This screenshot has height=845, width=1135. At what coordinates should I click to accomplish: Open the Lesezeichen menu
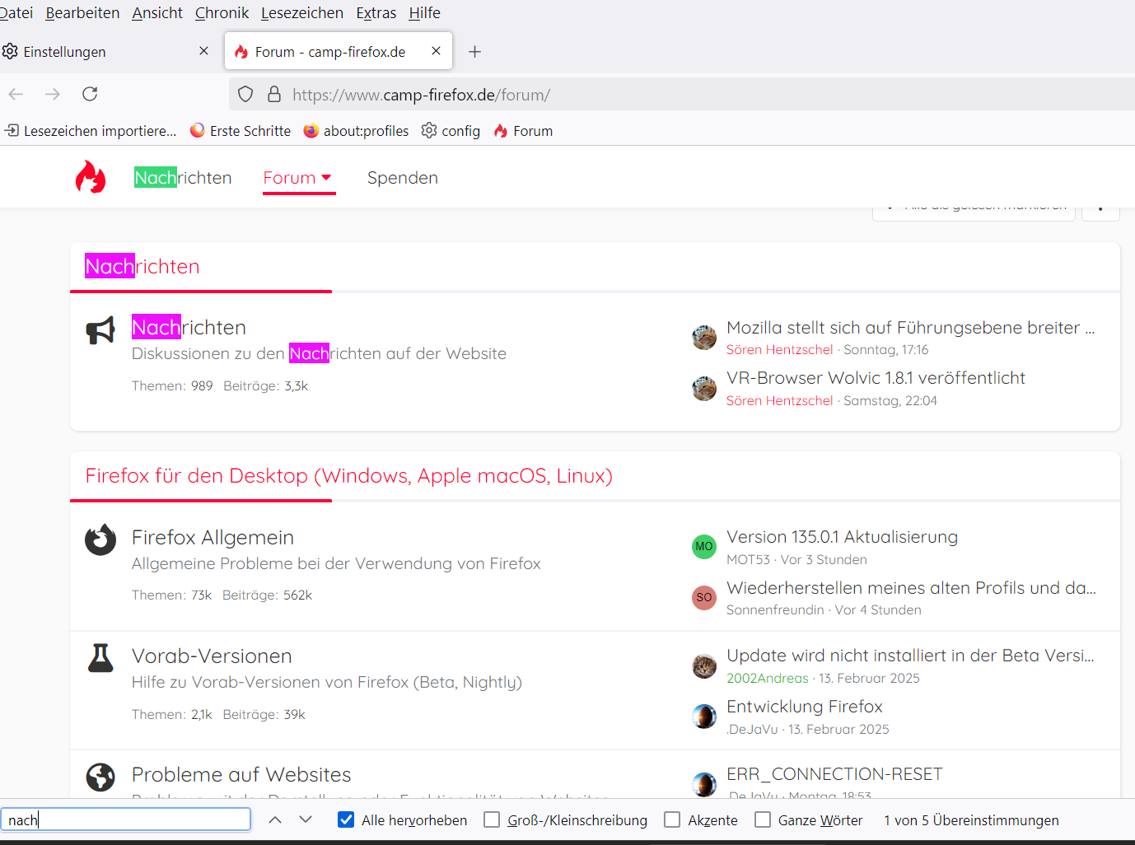tap(302, 13)
